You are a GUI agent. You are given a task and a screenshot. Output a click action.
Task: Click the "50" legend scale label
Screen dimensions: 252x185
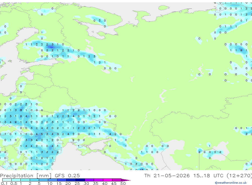tap(123, 183)
